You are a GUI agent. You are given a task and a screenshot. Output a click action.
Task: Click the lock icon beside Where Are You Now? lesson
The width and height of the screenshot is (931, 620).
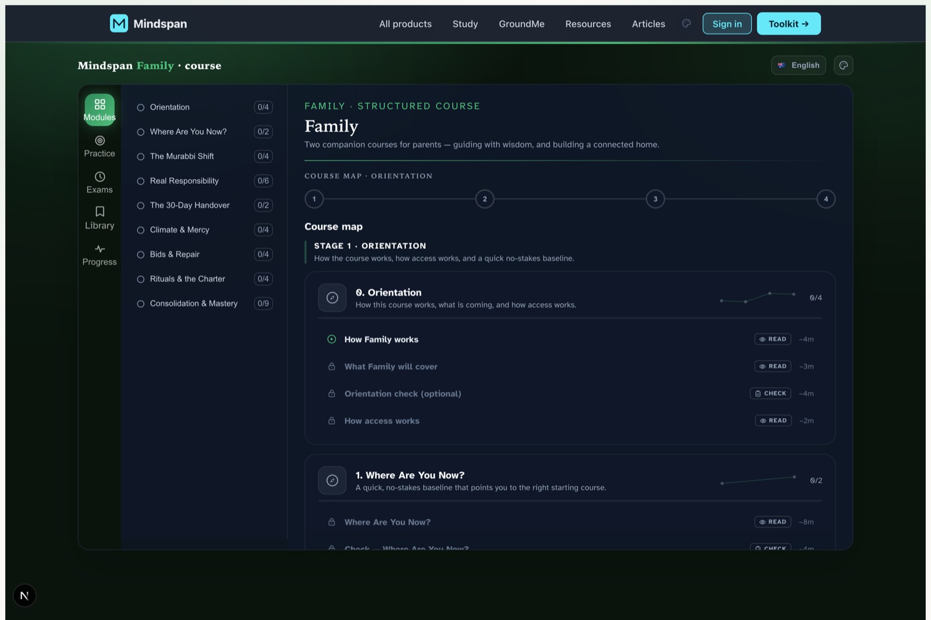tap(332, 522)
